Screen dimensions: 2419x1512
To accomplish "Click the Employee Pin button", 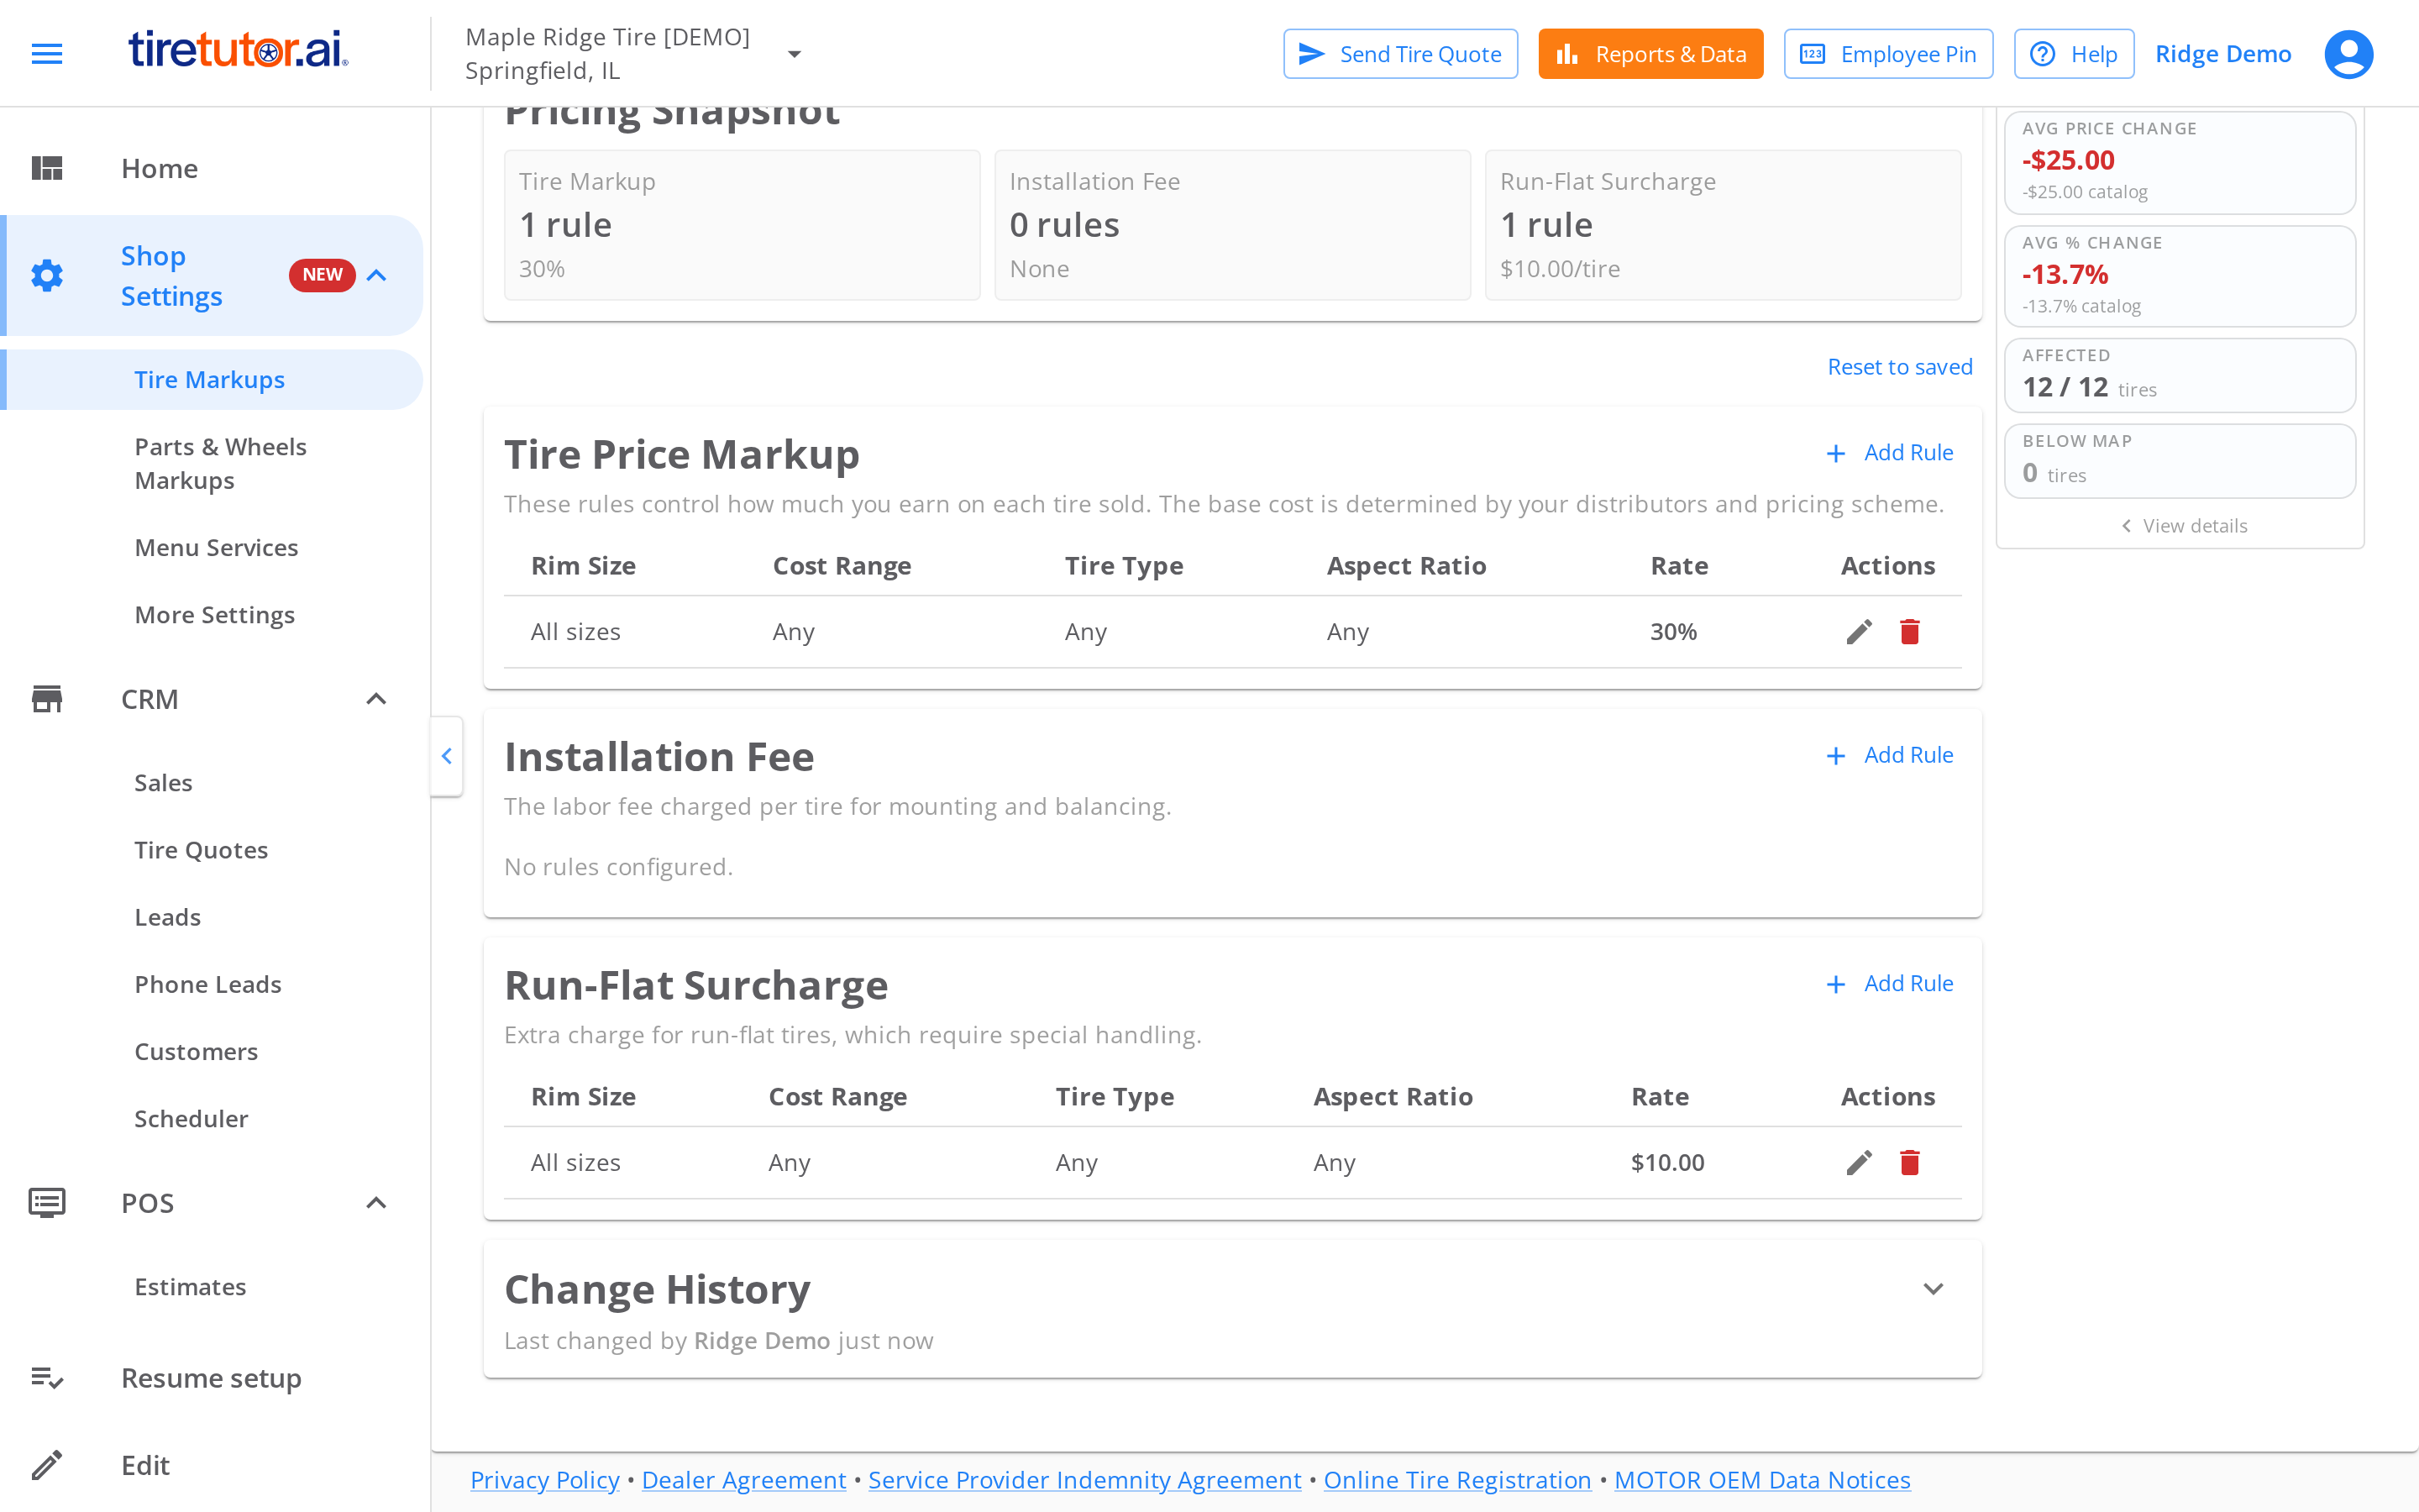I will click(1888, 54).
